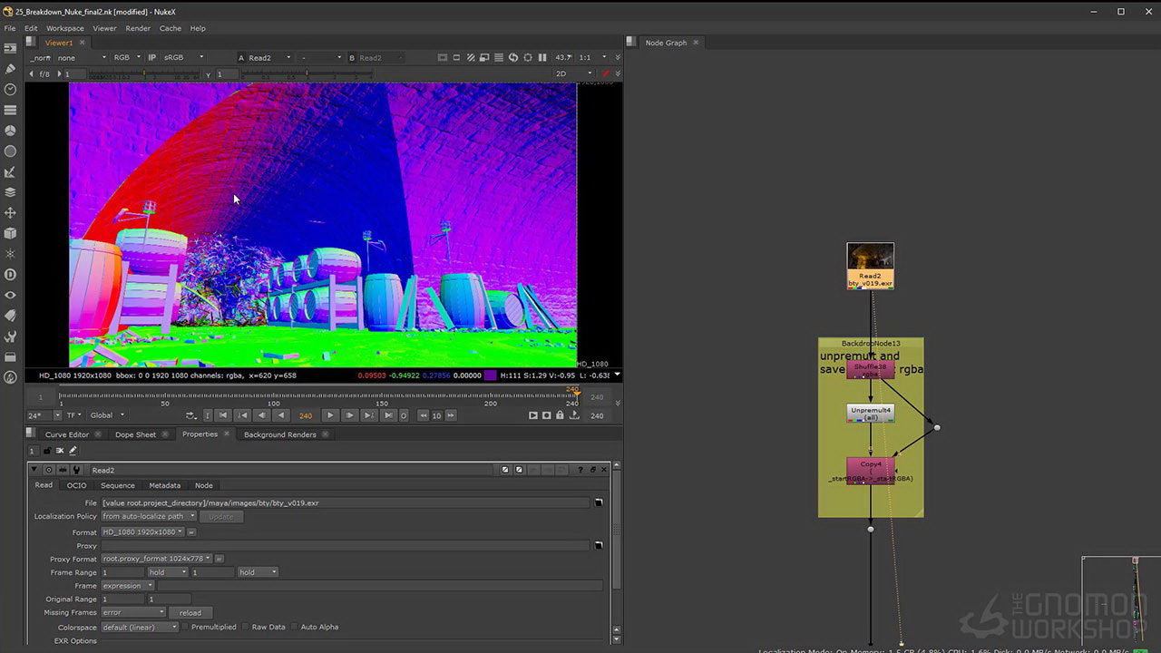Switch to the Curve Editor tab

click(x=67, y=434)
